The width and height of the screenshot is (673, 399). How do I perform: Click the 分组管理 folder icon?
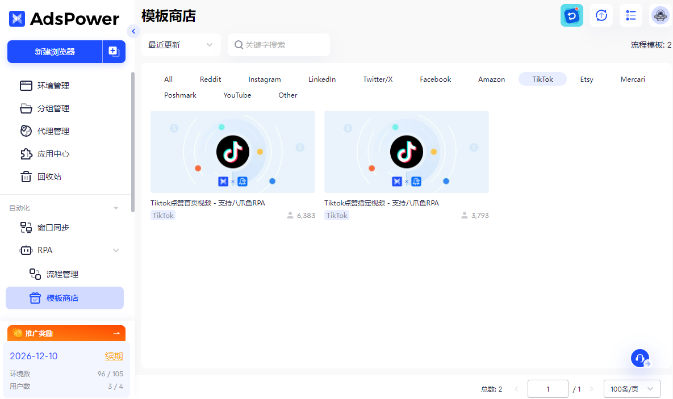(26, 108)
